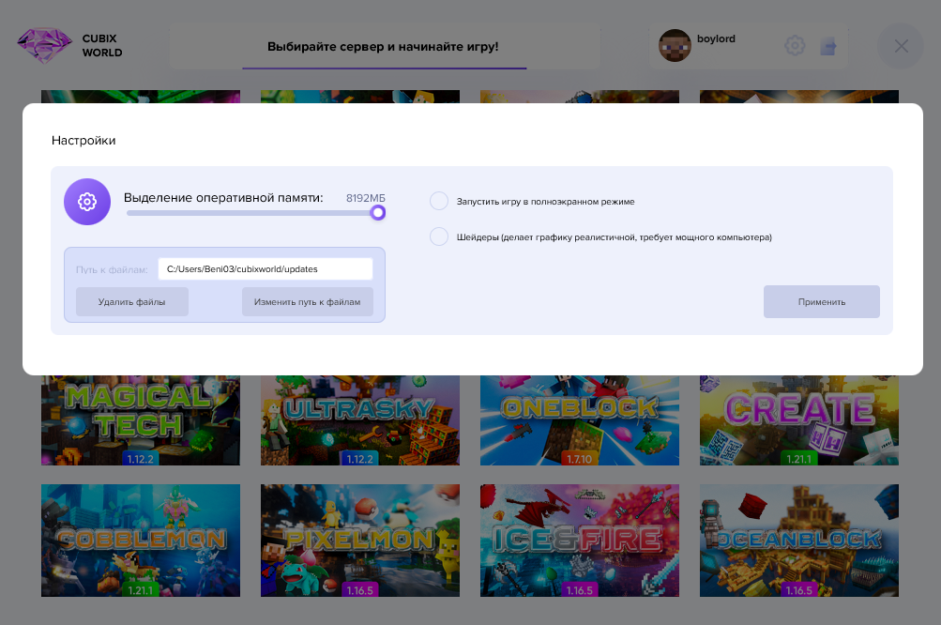Click the logout icon next to the gear

point(827,46)
